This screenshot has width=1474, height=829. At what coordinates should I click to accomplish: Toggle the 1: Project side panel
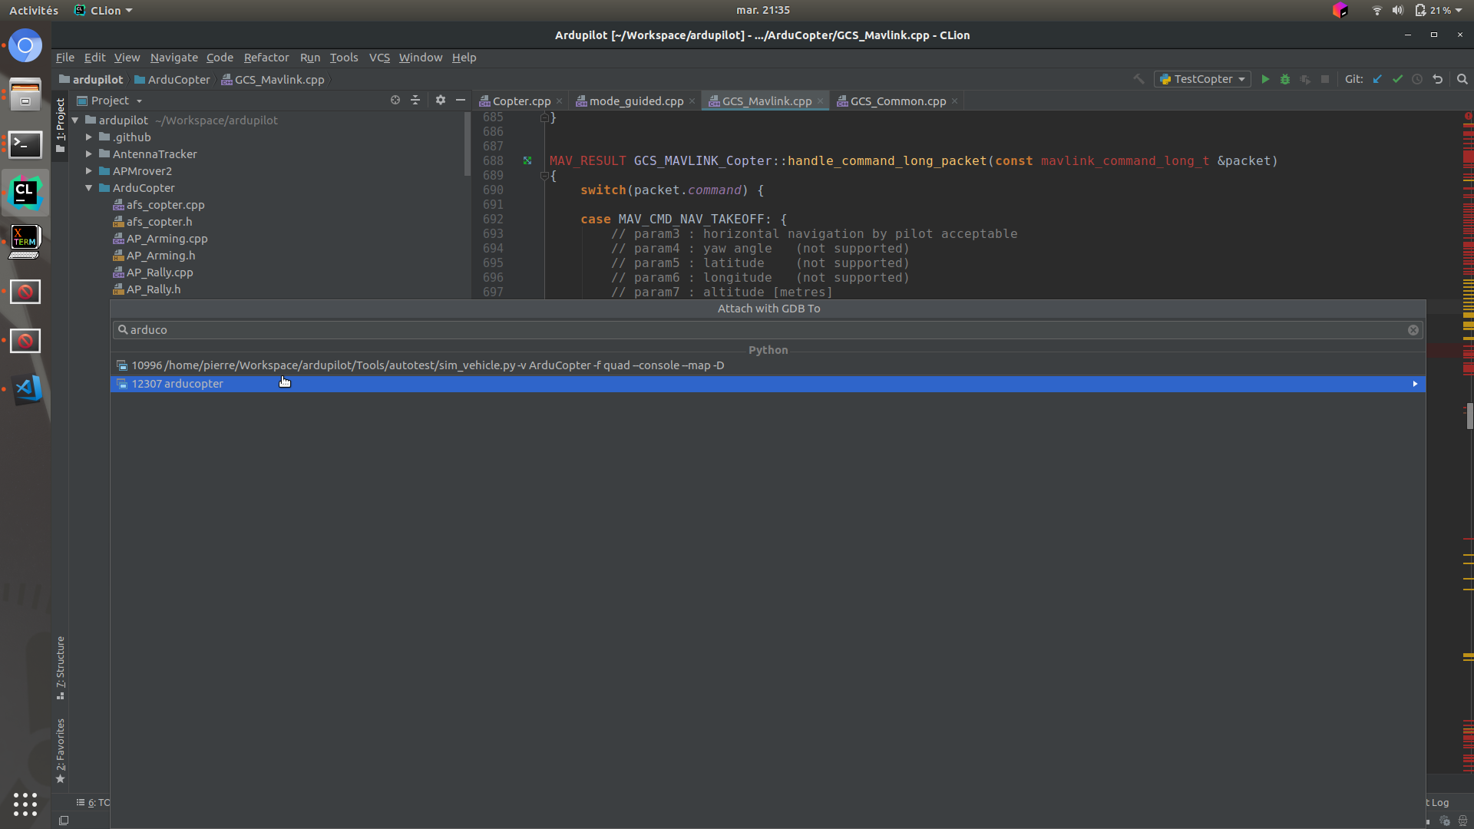[61, 123]
